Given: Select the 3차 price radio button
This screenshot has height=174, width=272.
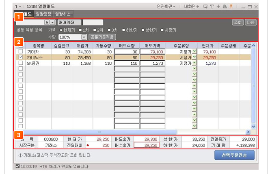Looking at the screenshot, I should 109,30.
